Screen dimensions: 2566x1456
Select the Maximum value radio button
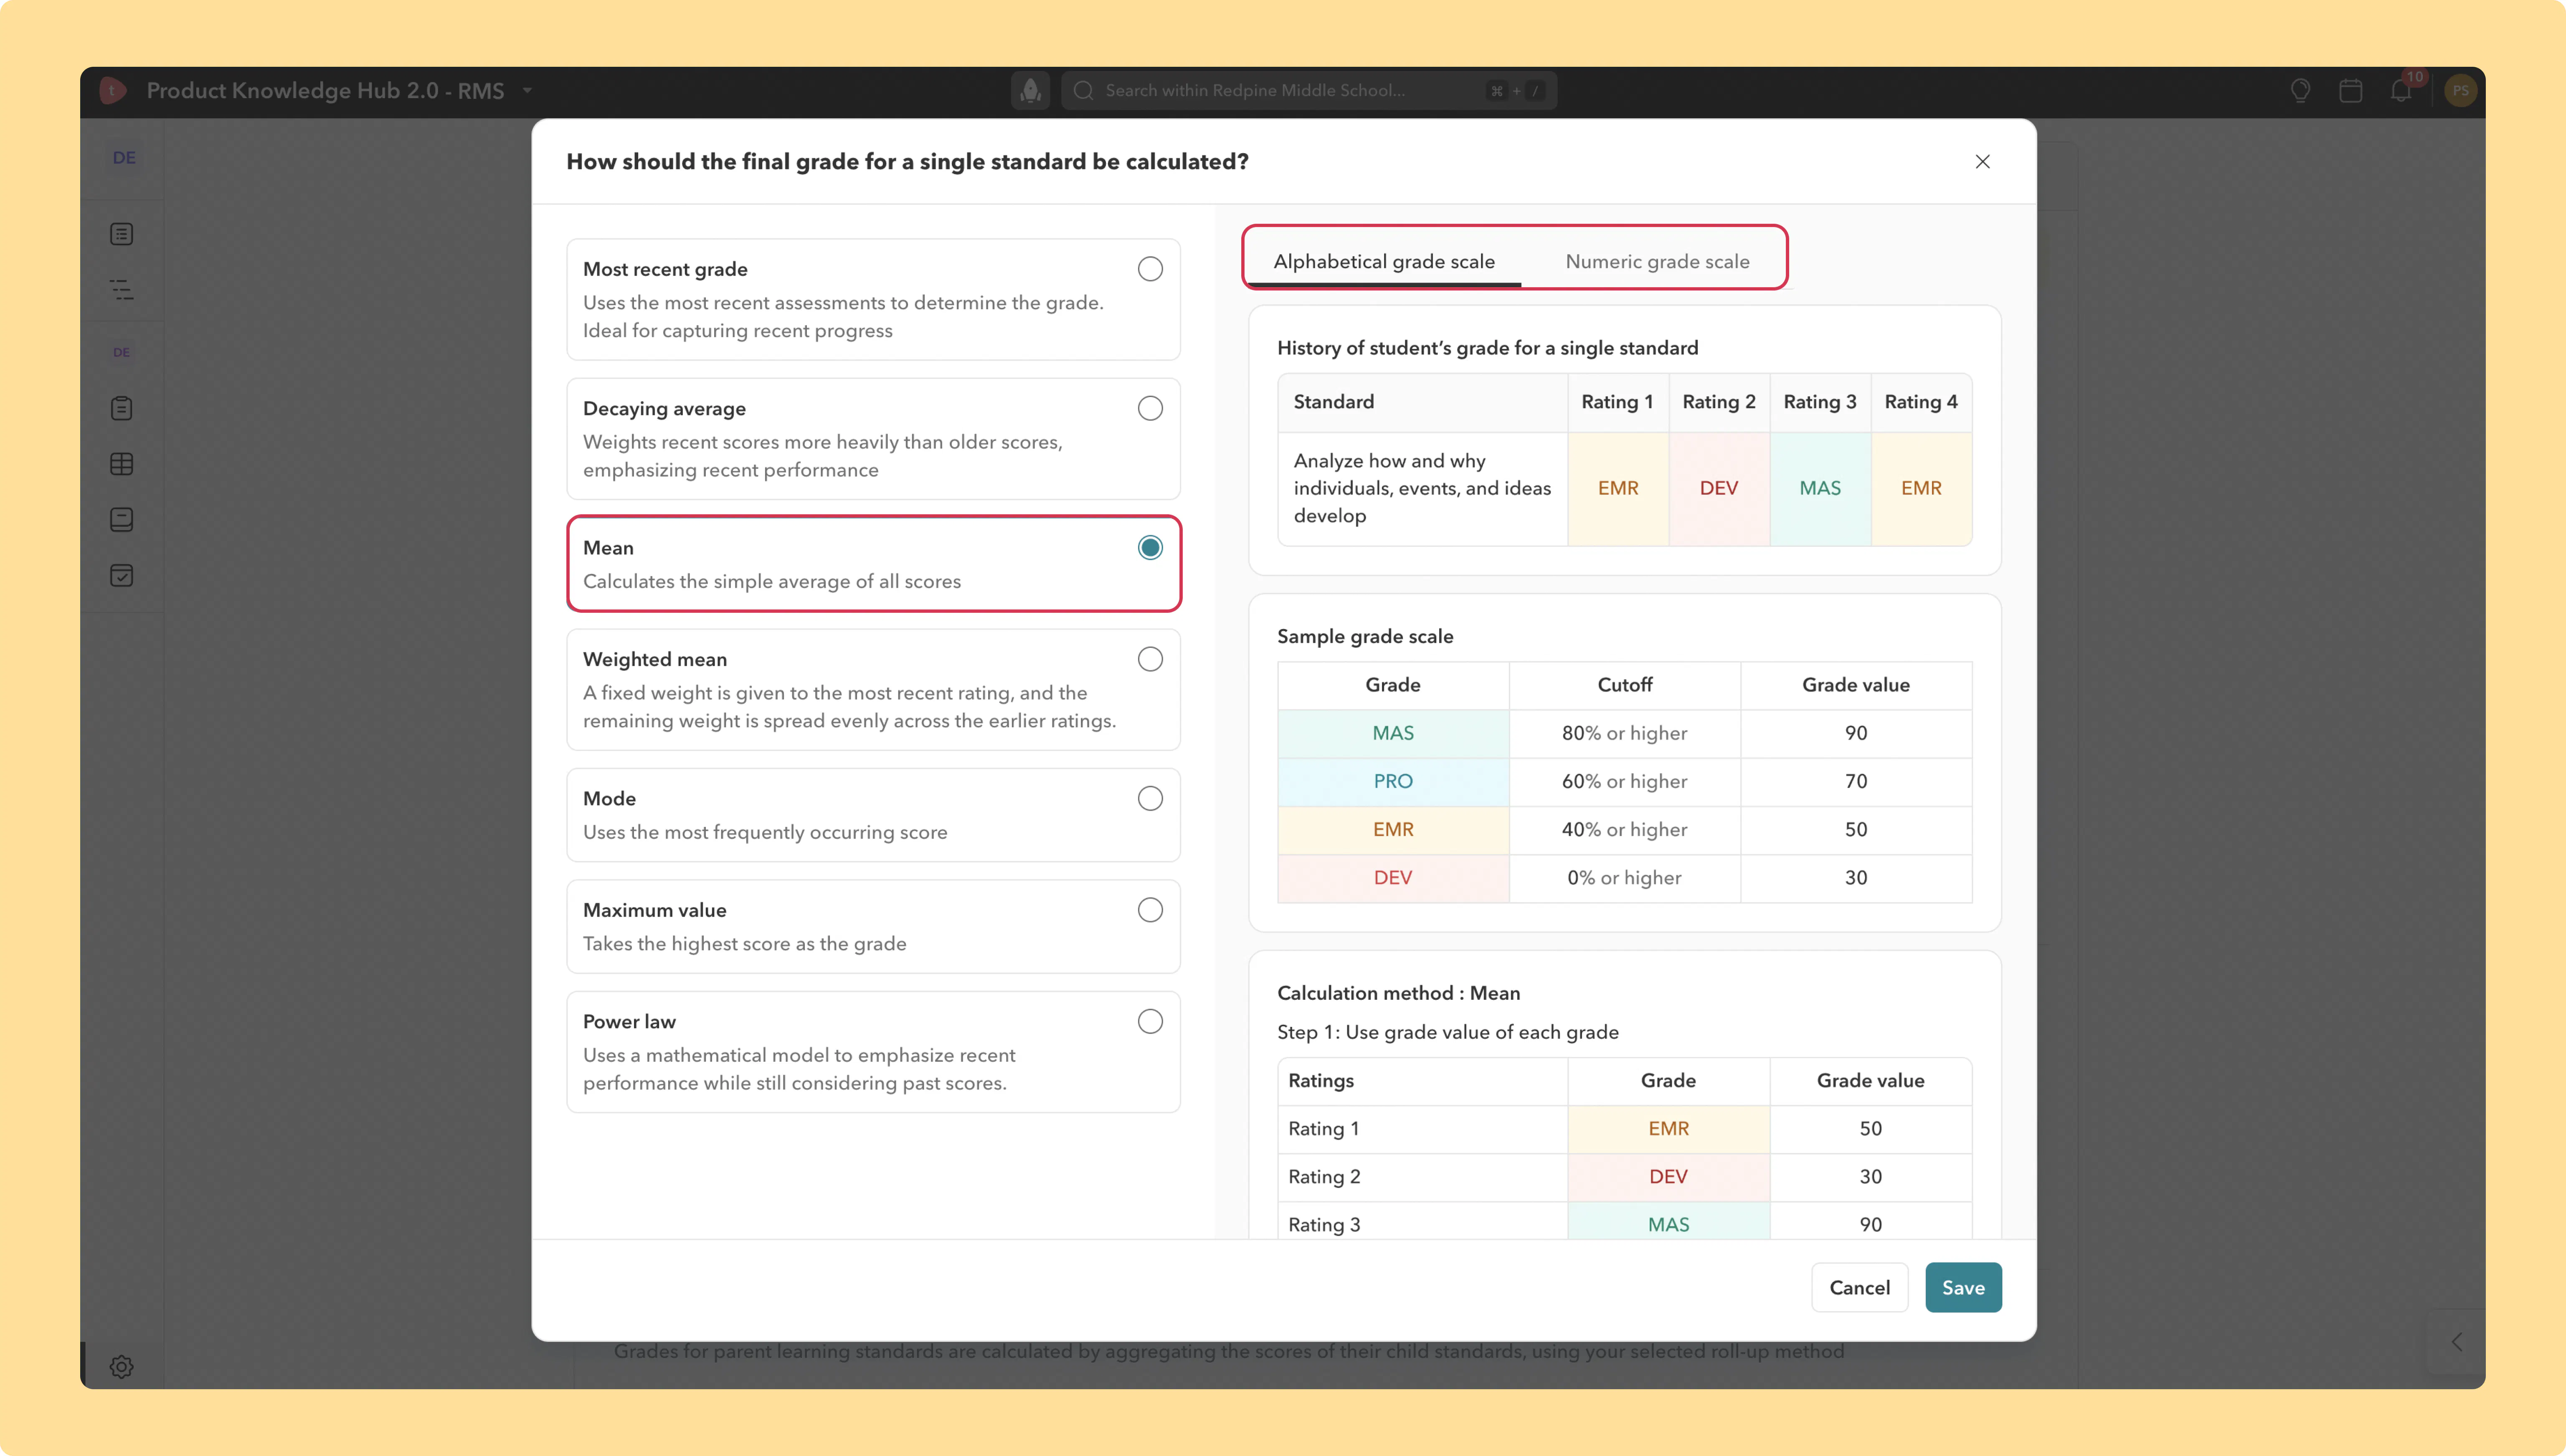pos(1151,910)
